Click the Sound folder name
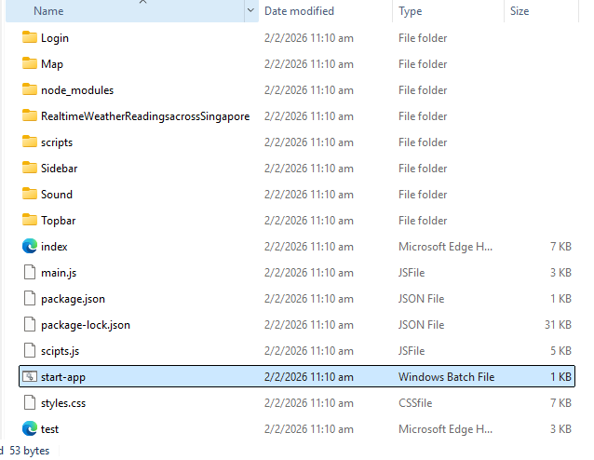 [57, 195]
